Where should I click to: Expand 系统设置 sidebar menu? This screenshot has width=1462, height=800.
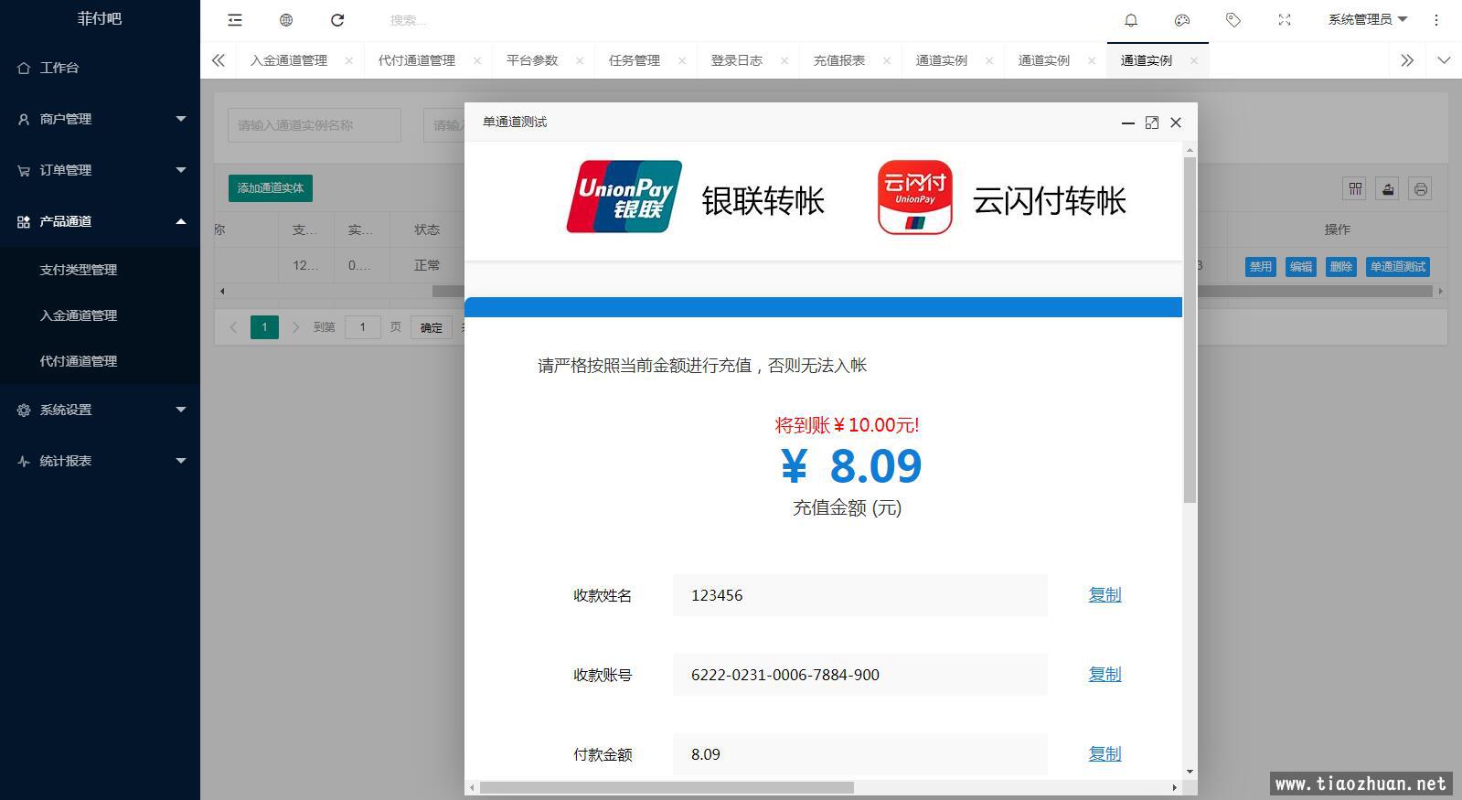(100, 410)
